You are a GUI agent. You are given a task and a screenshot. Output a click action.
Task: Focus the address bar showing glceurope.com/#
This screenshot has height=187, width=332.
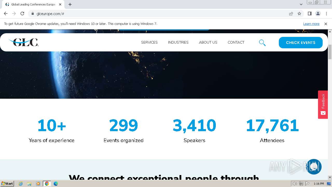pyautogui.click(x=158, y=14)
